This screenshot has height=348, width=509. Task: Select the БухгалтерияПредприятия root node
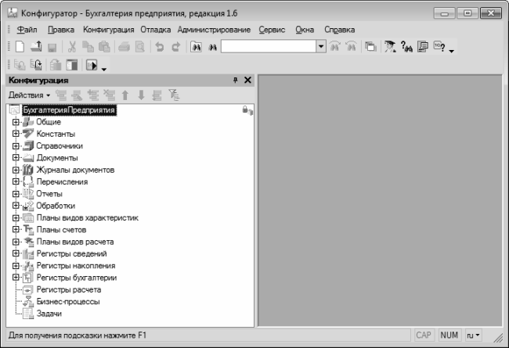(69, 111)
